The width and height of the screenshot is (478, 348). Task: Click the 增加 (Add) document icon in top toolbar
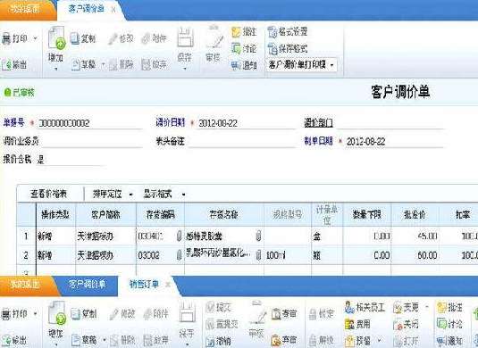56,37
